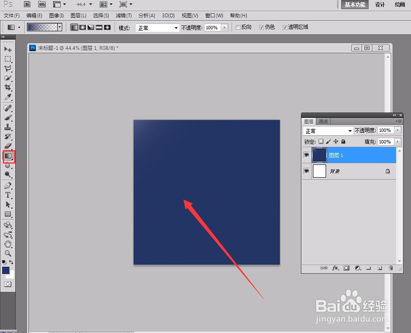Open layers panel opacity arrow
411x333 pixels.
pos(397,130)
